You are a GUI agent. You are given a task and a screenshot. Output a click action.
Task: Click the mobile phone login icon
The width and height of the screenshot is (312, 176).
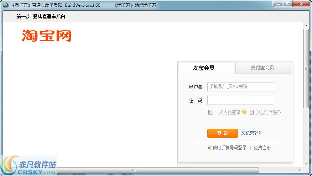[209, 148]
